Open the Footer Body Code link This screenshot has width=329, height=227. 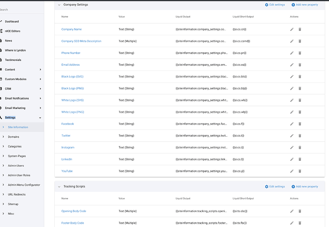coord(72,223)
